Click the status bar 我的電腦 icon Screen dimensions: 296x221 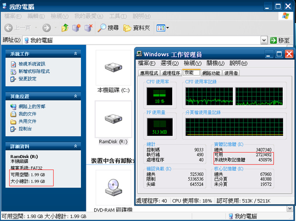231,216
